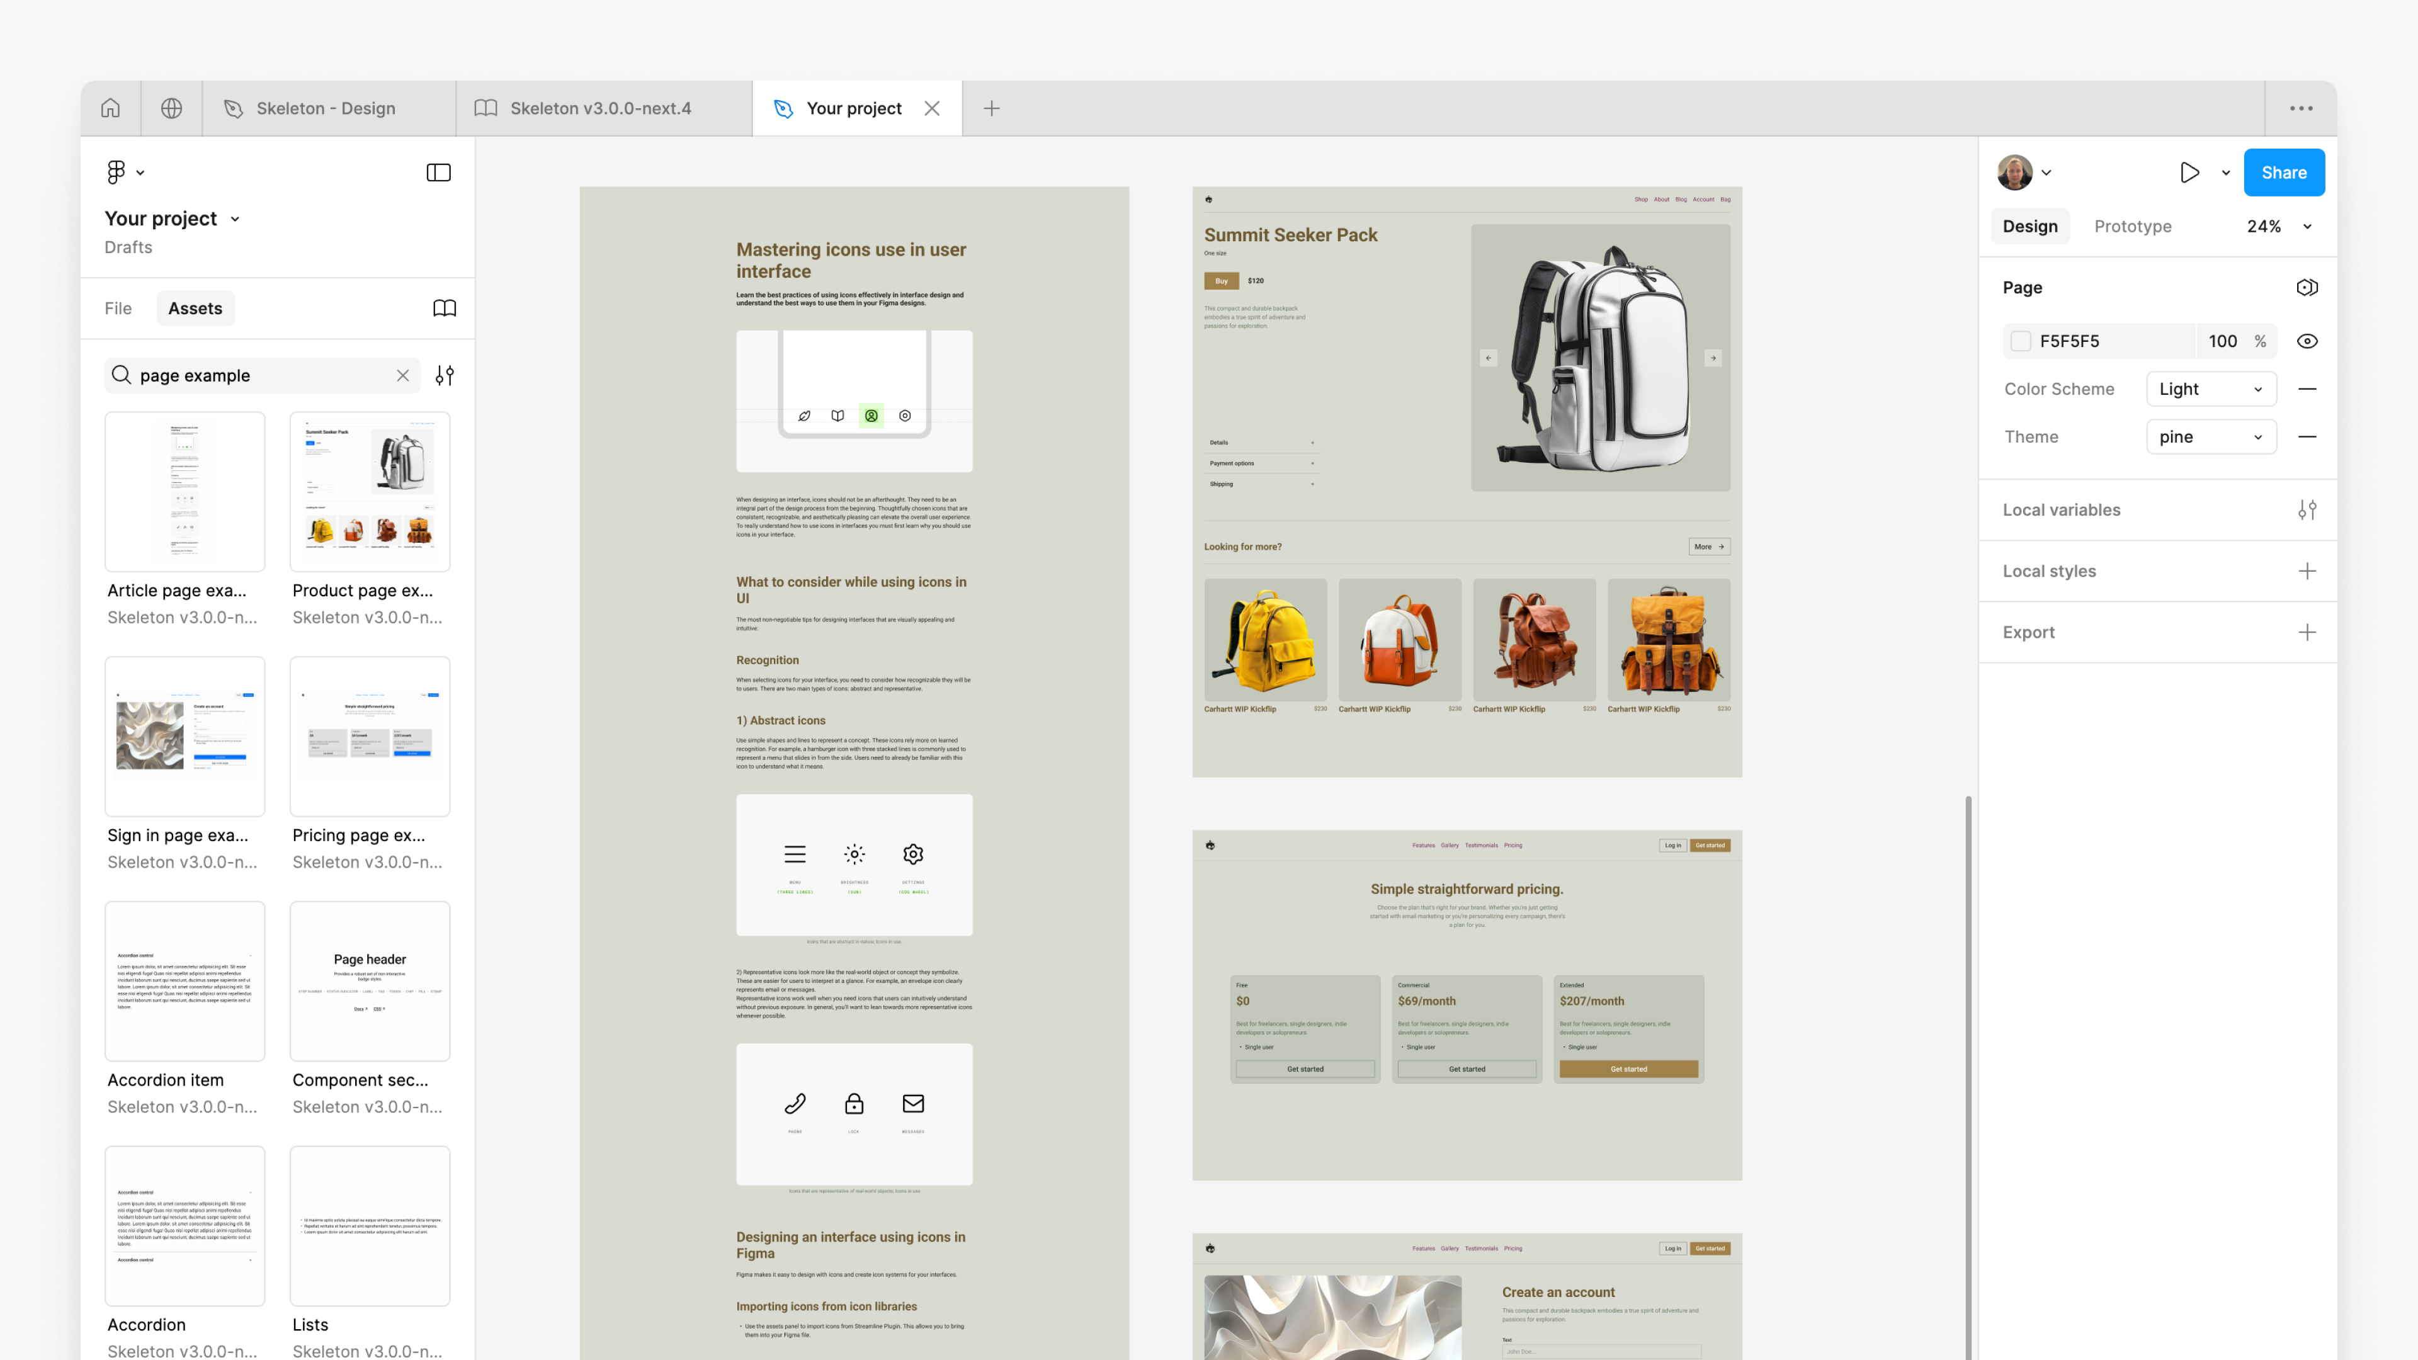
Task: Open the Figma main menu icon
Action: (116, 172)
